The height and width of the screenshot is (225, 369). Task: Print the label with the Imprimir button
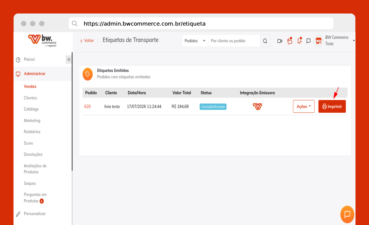coord(332,106)
